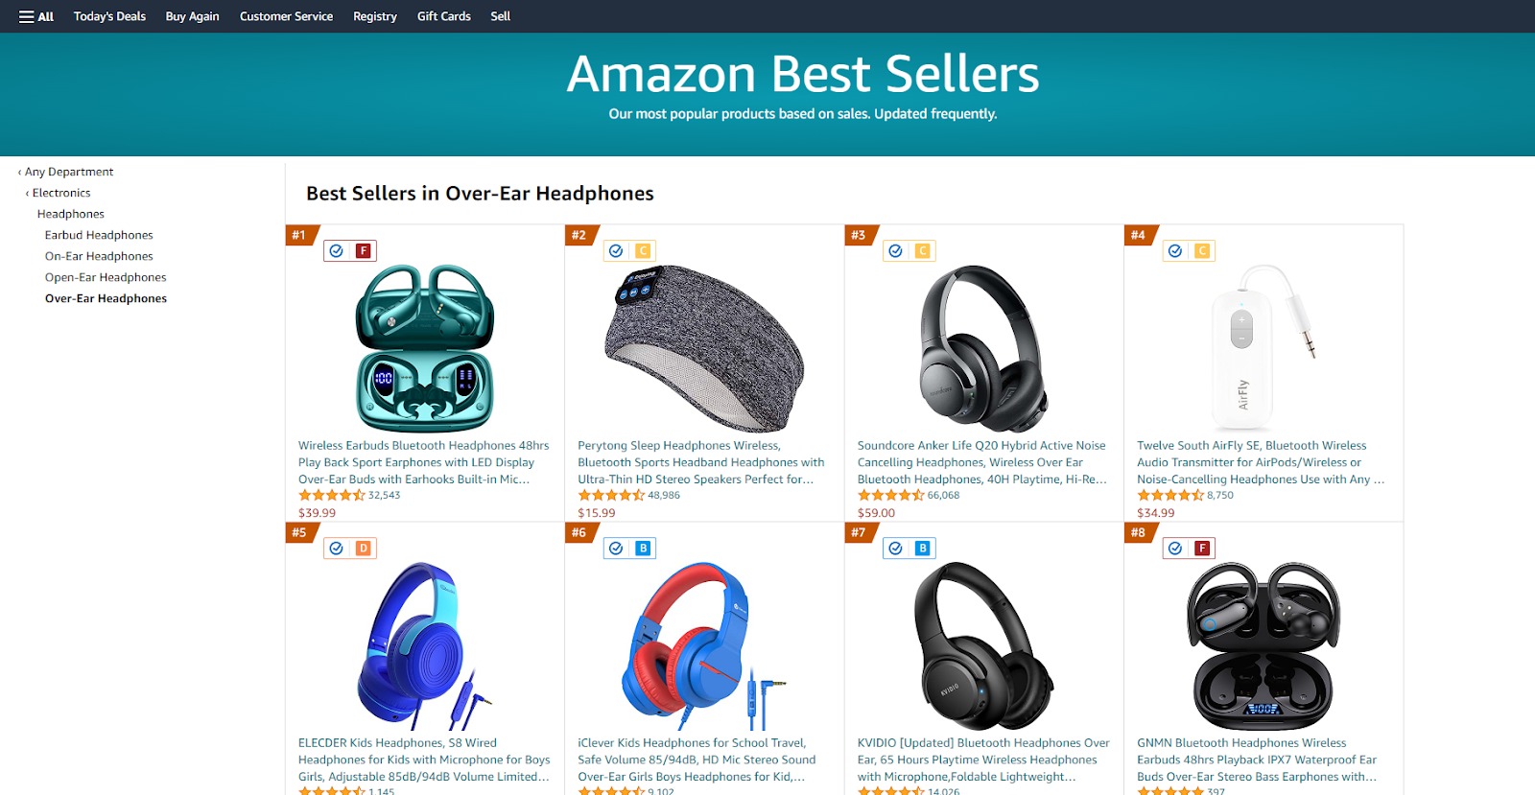Viewport: 1535px width, 795px height.
Task: Click the checkmark badge on item #4
Action: pos(1175,251)
